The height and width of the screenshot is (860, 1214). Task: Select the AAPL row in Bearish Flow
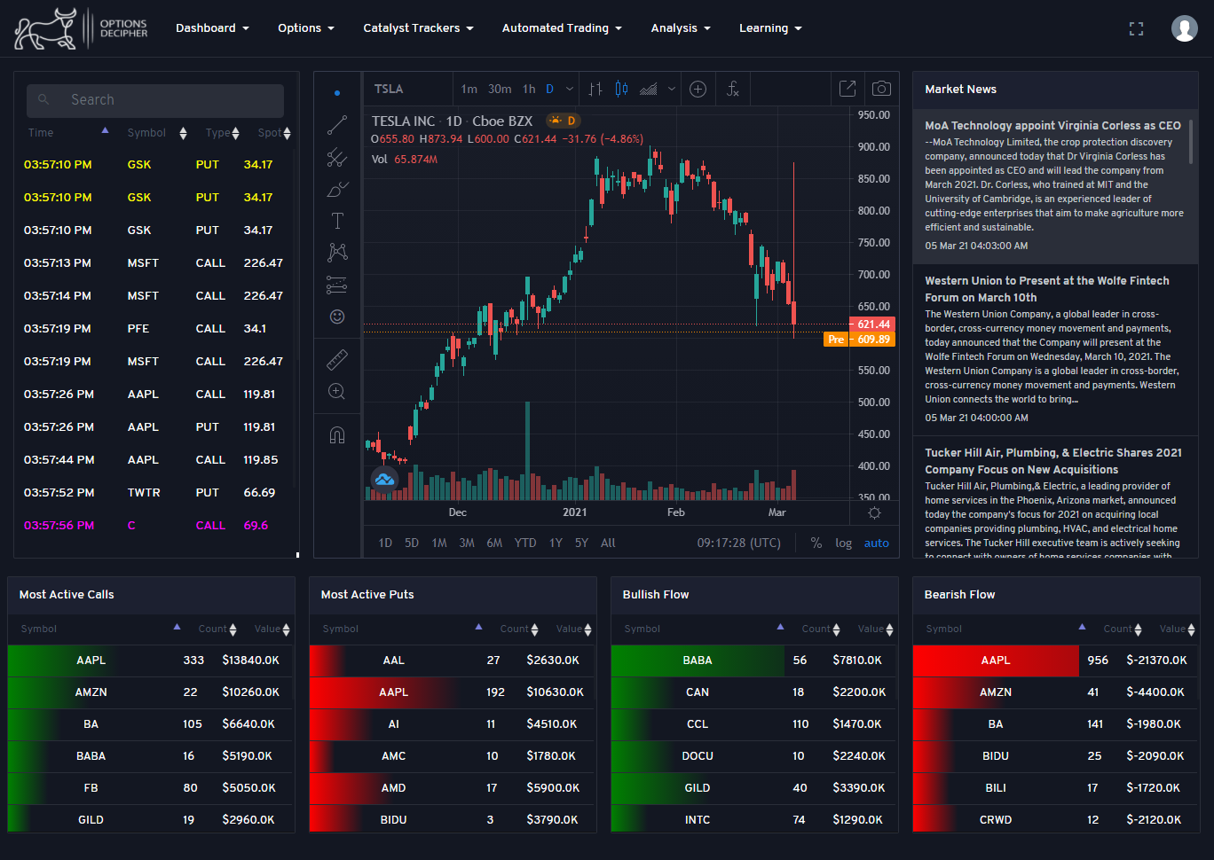[1055, 660]
